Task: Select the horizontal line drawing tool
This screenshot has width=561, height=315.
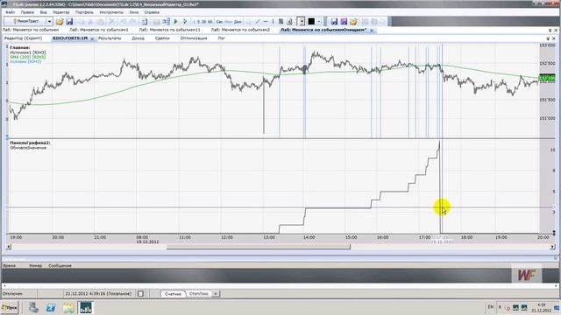Action: coord(266,22)
